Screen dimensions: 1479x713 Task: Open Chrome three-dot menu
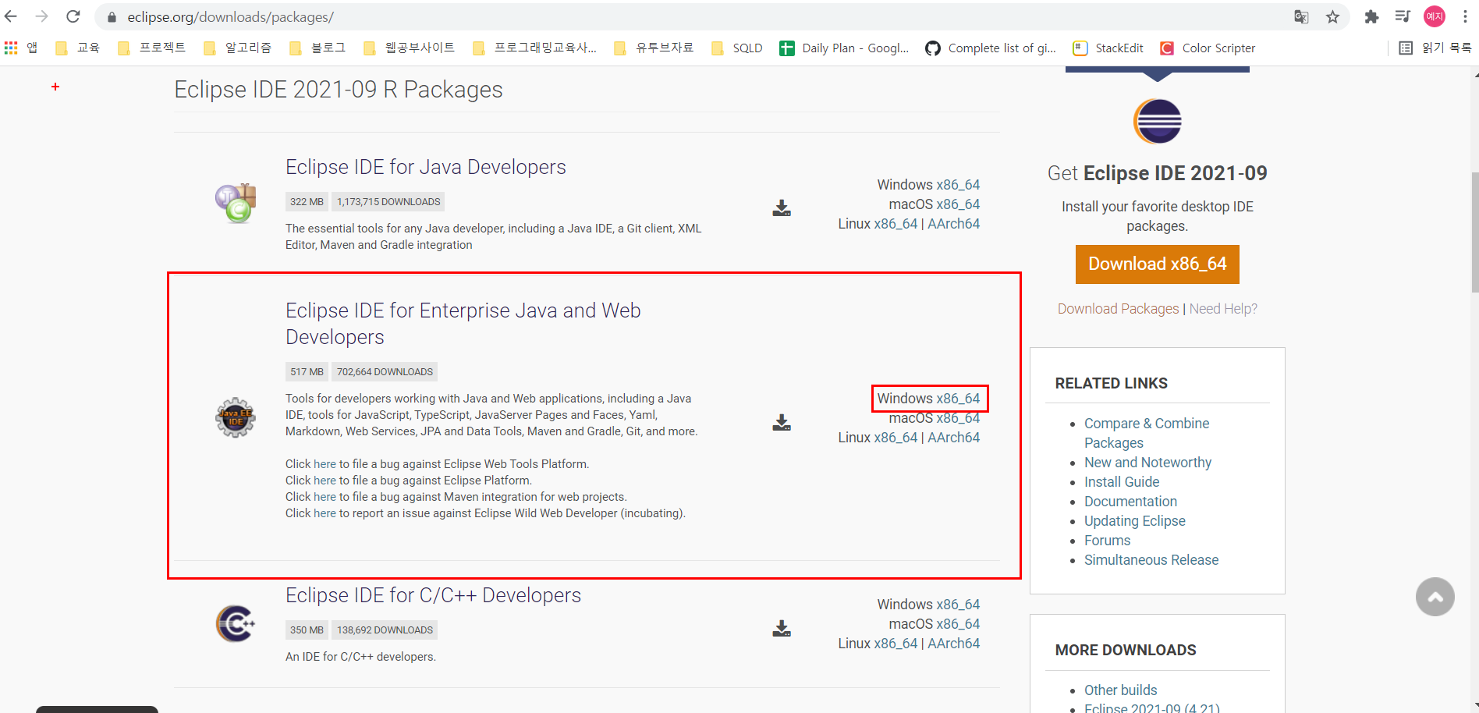click(x=1465, y=16)
